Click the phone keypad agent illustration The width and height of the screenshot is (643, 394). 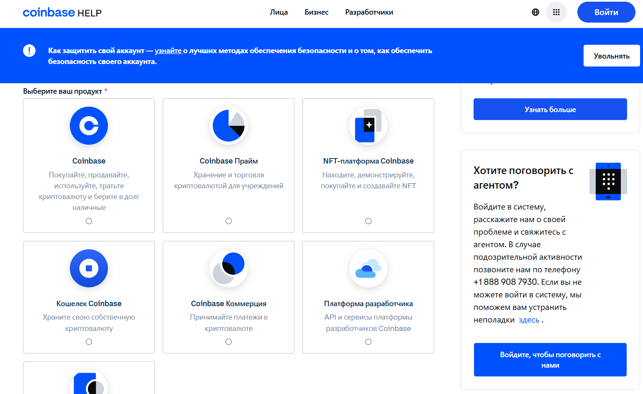click(608, 182)
